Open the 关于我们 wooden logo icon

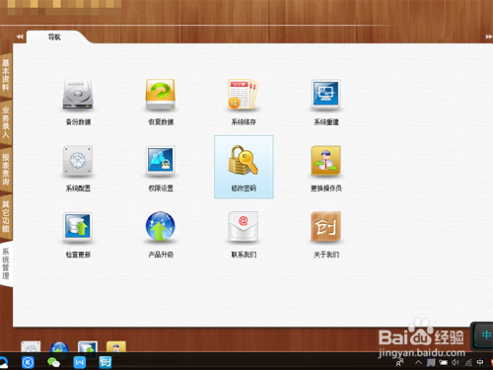325,227
